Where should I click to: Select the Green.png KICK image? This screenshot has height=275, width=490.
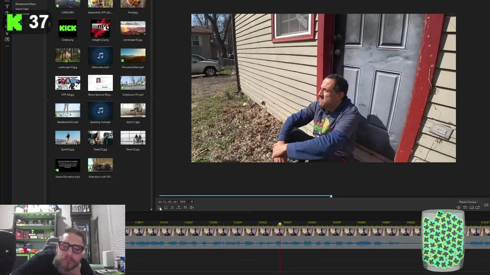(x=68, y=28)
